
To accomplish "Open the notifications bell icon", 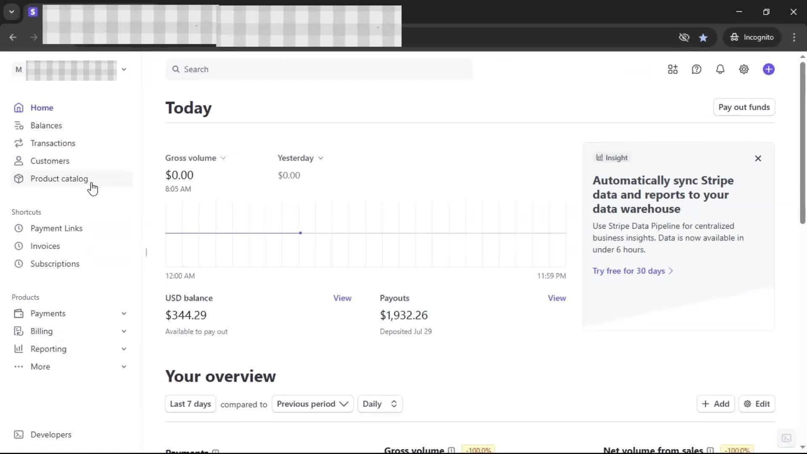I will (720, 69).
